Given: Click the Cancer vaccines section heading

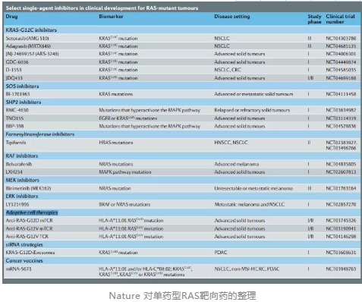Looking at the screenshot, I should click(x=24, y=260).
